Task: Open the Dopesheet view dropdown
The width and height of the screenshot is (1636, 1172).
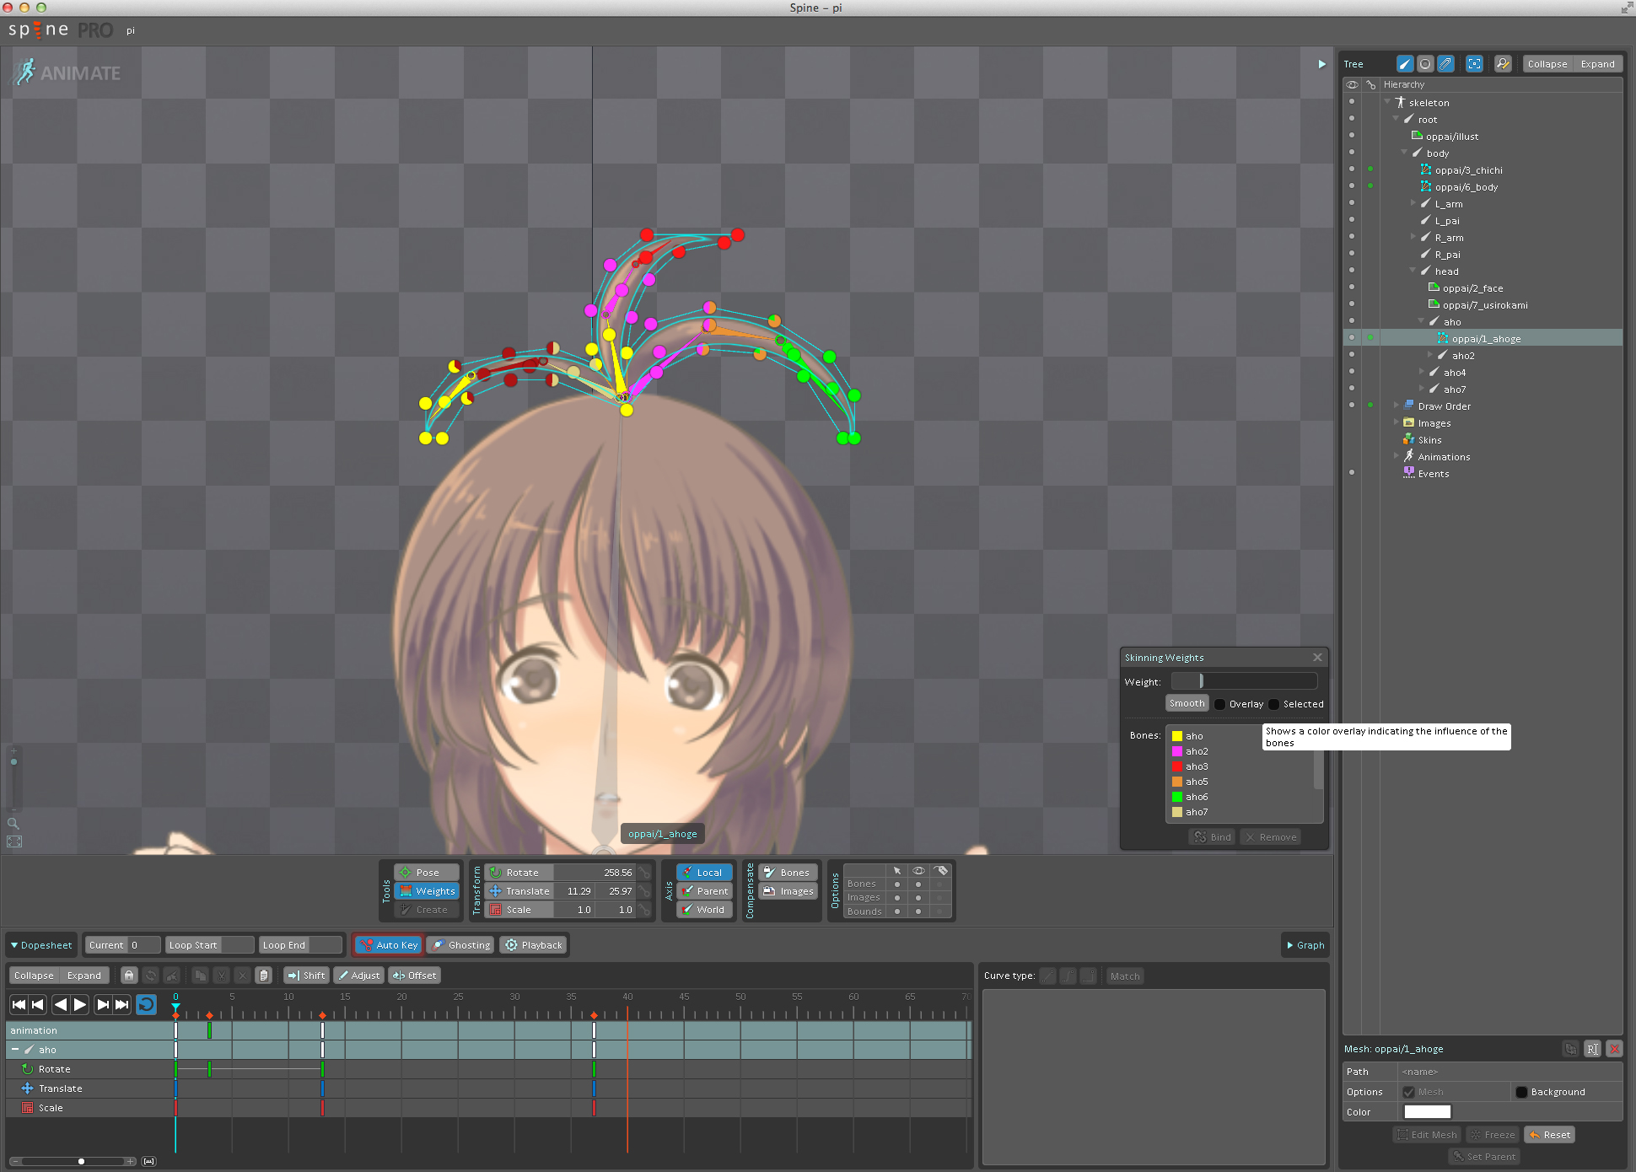Action: point(41,945)
